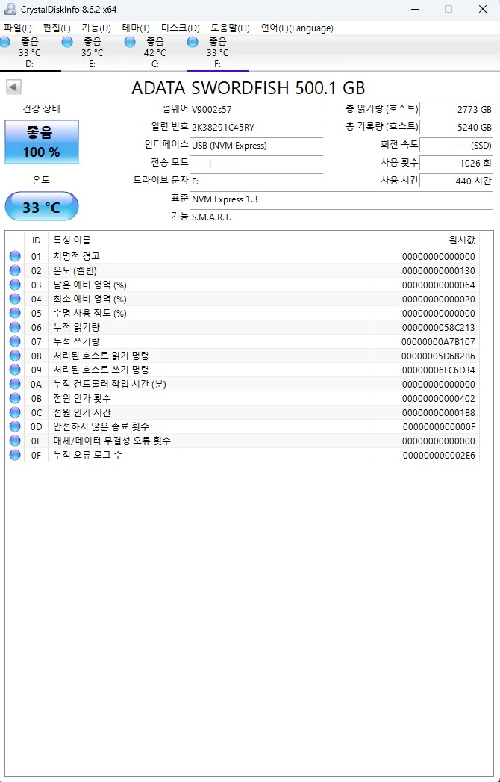The height and width of the screenshot is (782, 500).
Task: Click status icon for 09 처리된 호스트 쓰기 명령
Action: 15,370
